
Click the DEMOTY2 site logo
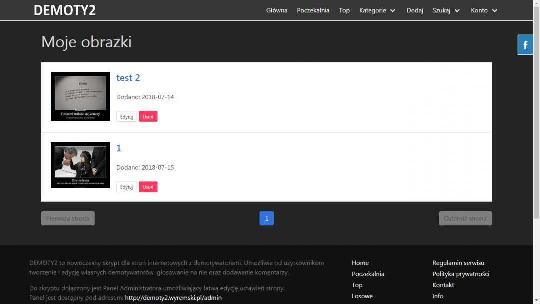(65, 10)
